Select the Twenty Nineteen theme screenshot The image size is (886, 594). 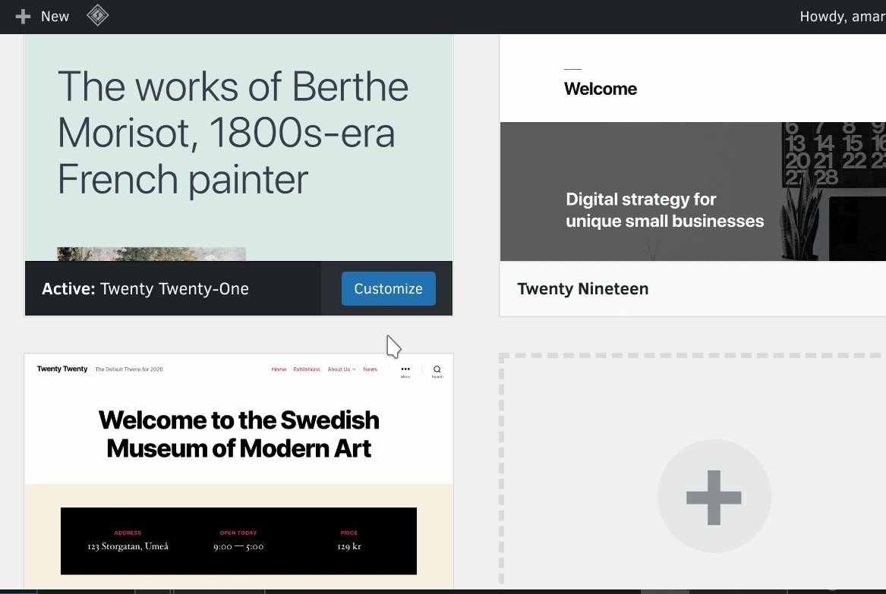click(692, 148)
